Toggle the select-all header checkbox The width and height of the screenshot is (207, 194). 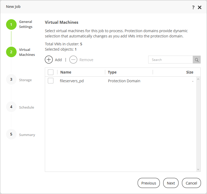tap(51, 72)
